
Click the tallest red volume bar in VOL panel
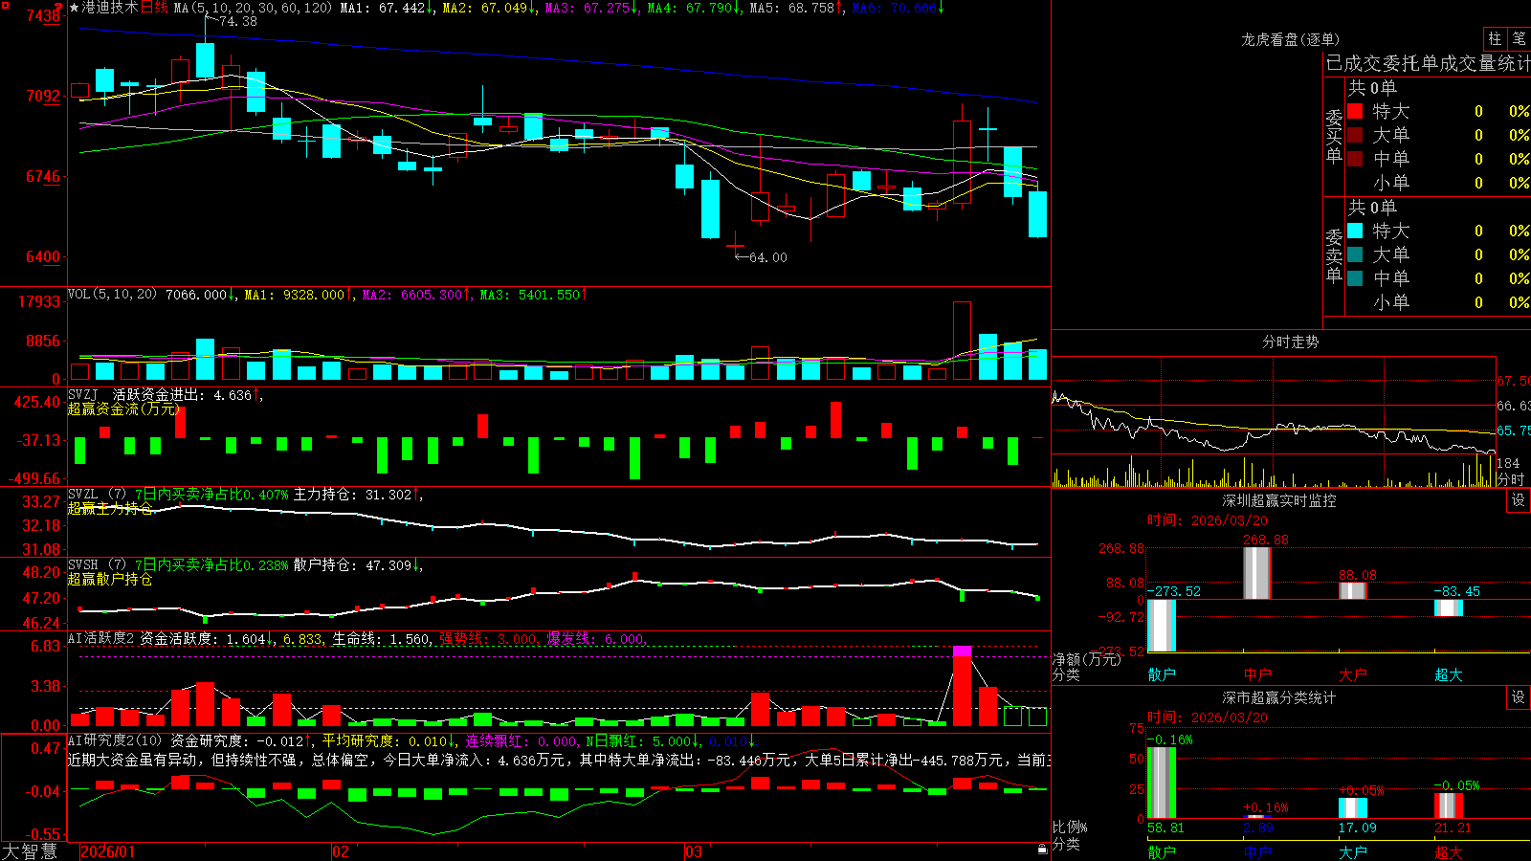point(962,342)
